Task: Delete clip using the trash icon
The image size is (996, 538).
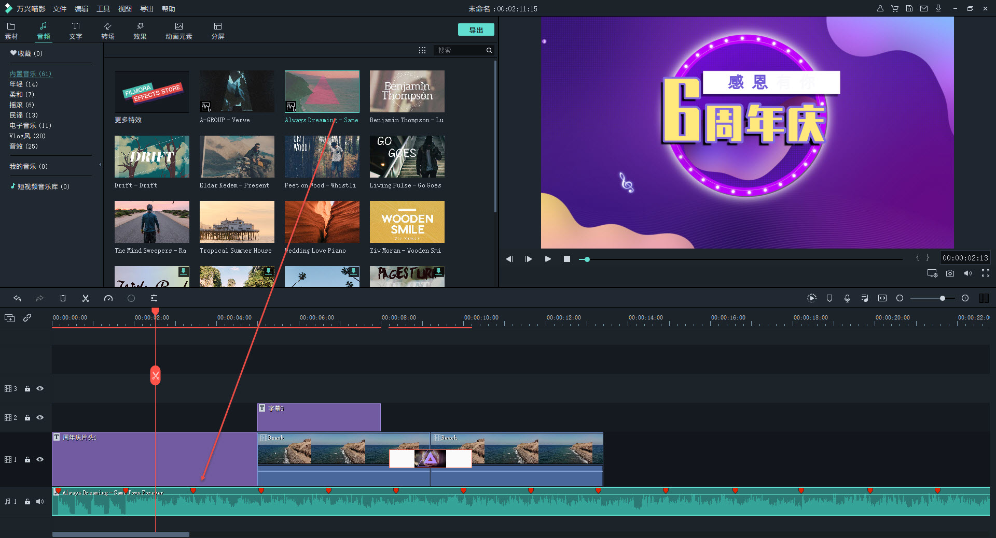Action: (63, 298)
